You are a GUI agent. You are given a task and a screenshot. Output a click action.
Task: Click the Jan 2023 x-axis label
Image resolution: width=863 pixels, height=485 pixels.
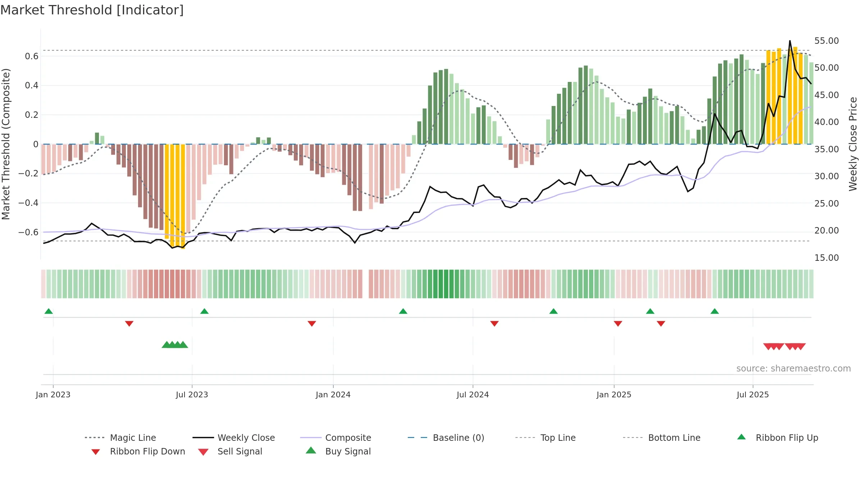pyautogui.click(x=53, y=394)
